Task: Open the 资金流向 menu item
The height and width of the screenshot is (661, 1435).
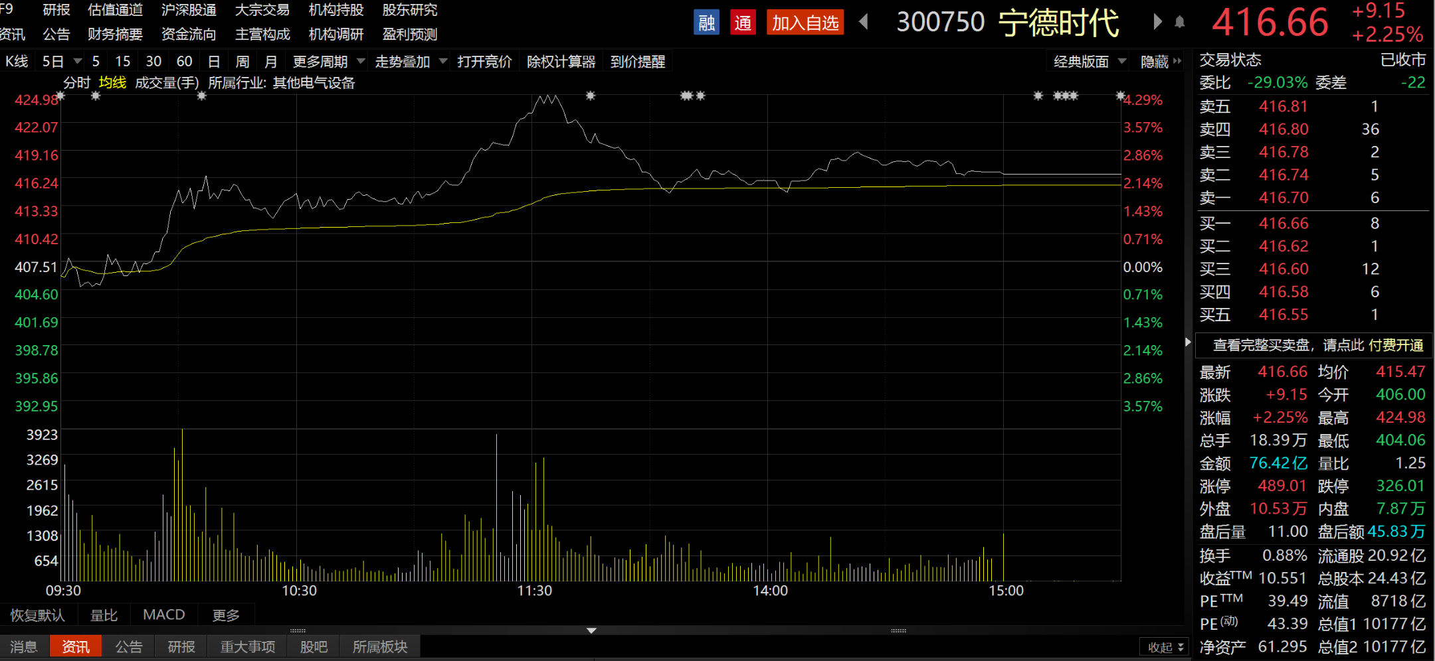Action: pos(189,34)
